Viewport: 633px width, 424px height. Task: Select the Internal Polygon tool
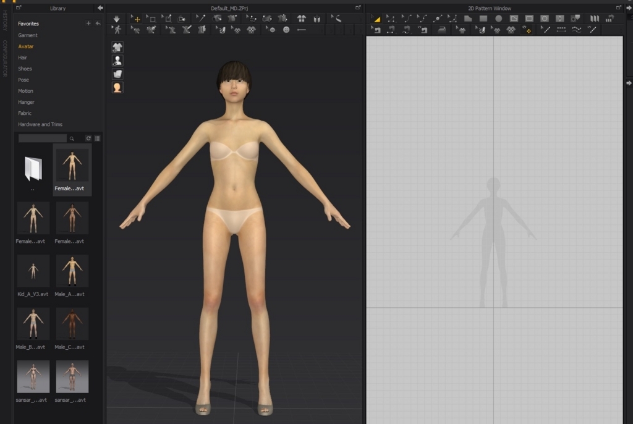point(514,19)
